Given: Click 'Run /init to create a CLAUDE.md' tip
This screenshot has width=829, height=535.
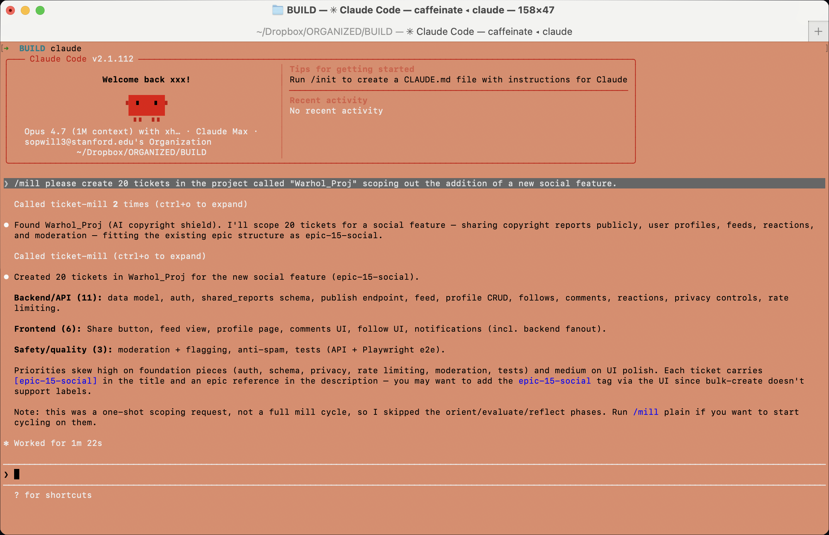Looking at the screenshot, I should coord(458,80).
